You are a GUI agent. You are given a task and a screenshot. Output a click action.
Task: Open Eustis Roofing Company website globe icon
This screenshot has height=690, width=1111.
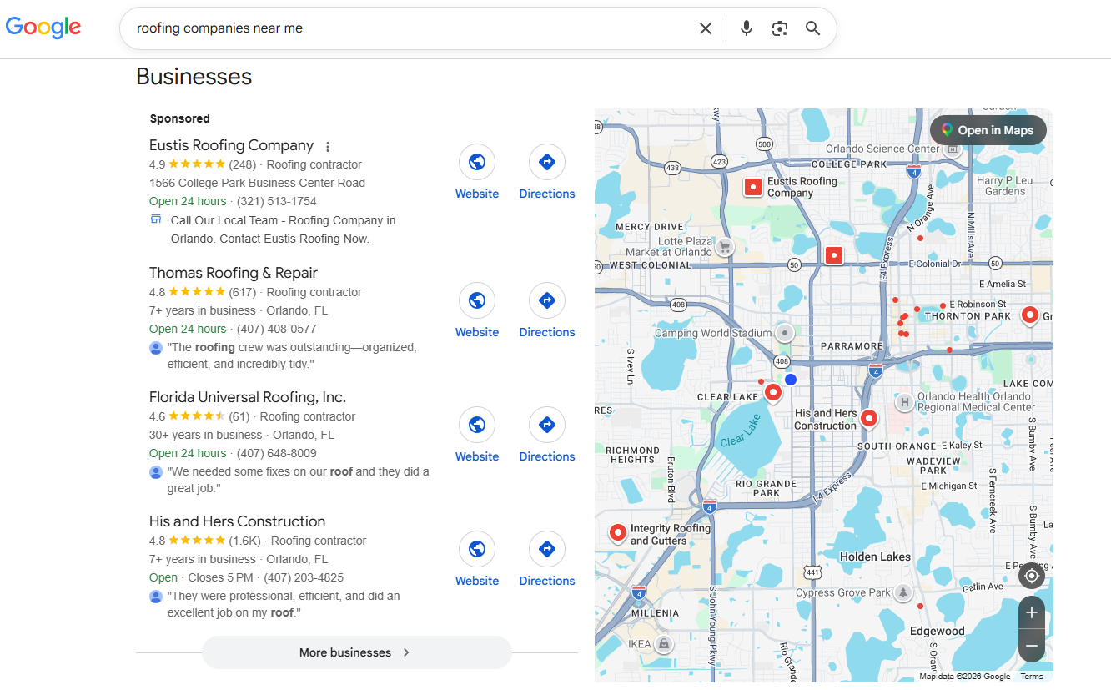click(x=477, y=162)
